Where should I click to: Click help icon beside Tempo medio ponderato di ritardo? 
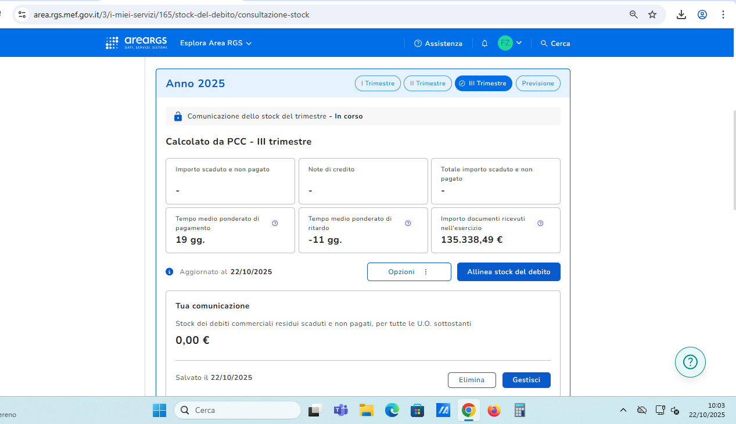(408, 223)
